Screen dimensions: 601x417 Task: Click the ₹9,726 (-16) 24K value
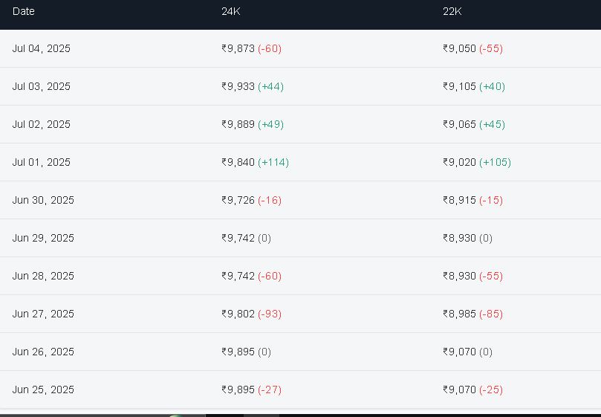click(x=251, y=200)
